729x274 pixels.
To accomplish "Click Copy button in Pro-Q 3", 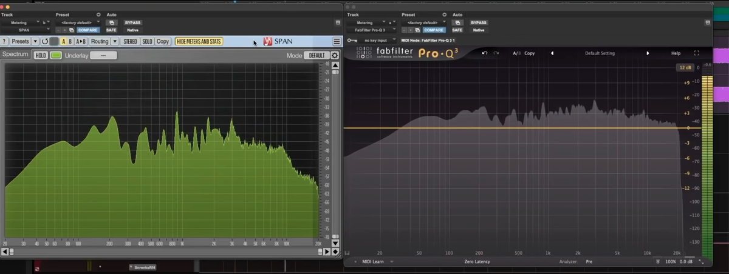I will pos(530,53).
